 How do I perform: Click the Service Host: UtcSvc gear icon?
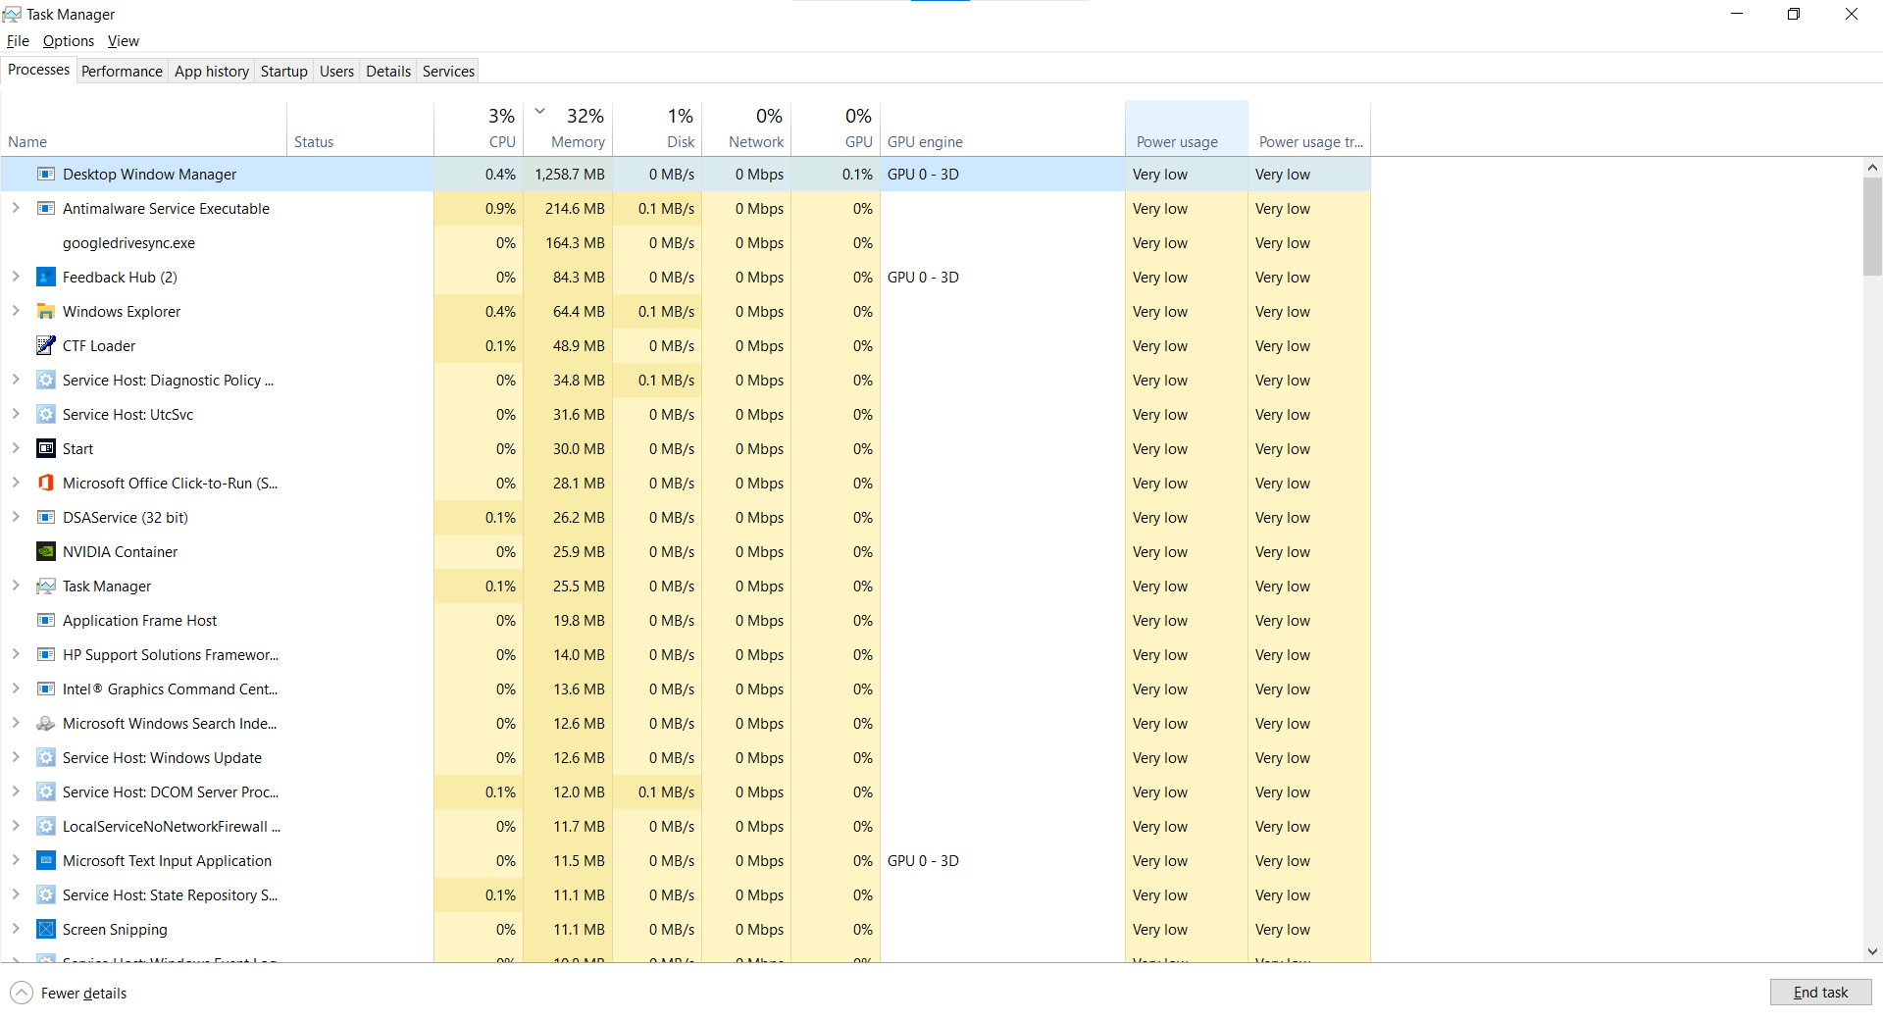click(x=45, y=415)
